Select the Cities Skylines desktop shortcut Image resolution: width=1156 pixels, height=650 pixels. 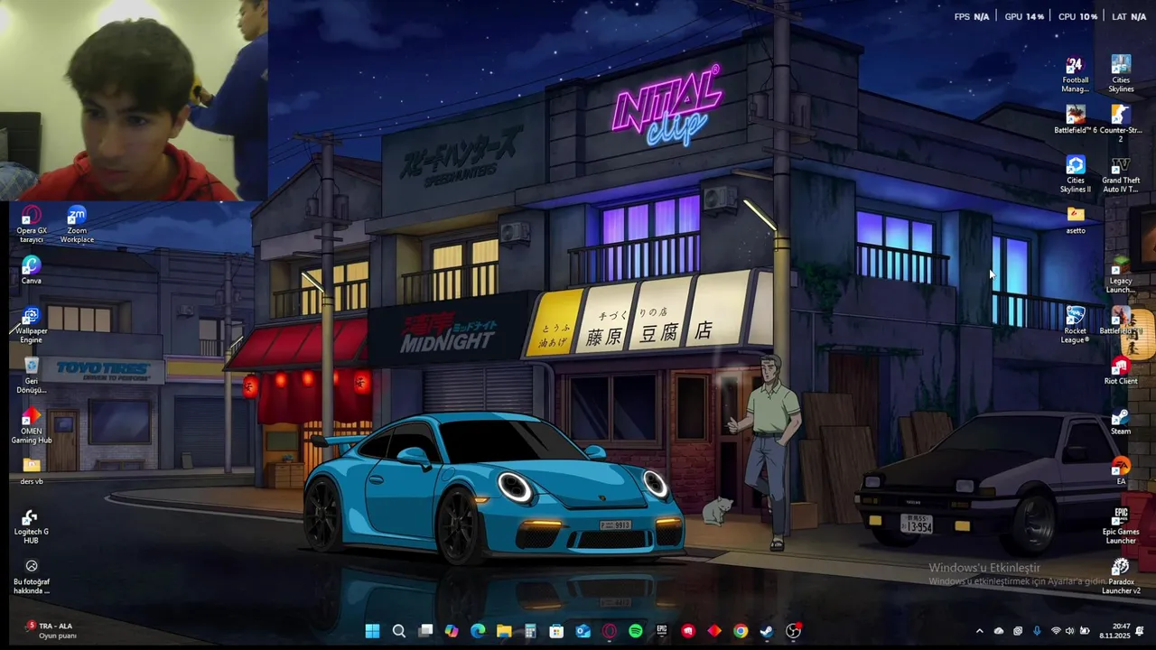click(x=1121, y=74)
